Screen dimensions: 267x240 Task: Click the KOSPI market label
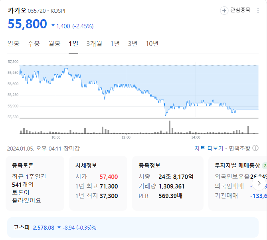click(x=58, y=11)
